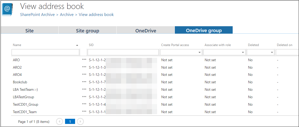Switch to the Site group tab

point(87,31)
